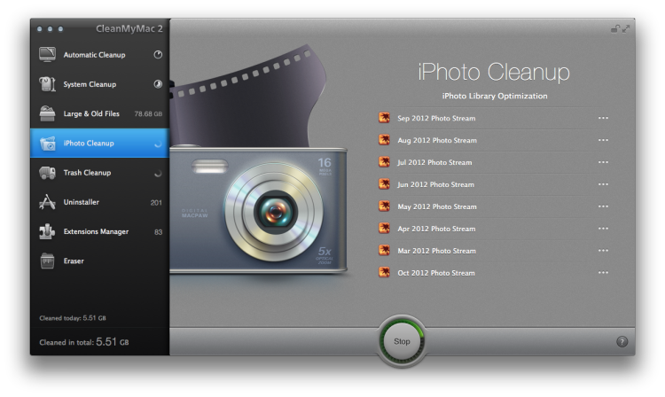Click the Aug 2012 Photo Stream palm icon
The image size is (665, 397).
[x=384, y=140]
